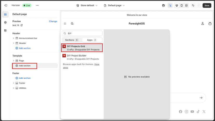Open the storefront hamburger menu icon
This screenshot has height=121, width=215.
pos(65,24)
